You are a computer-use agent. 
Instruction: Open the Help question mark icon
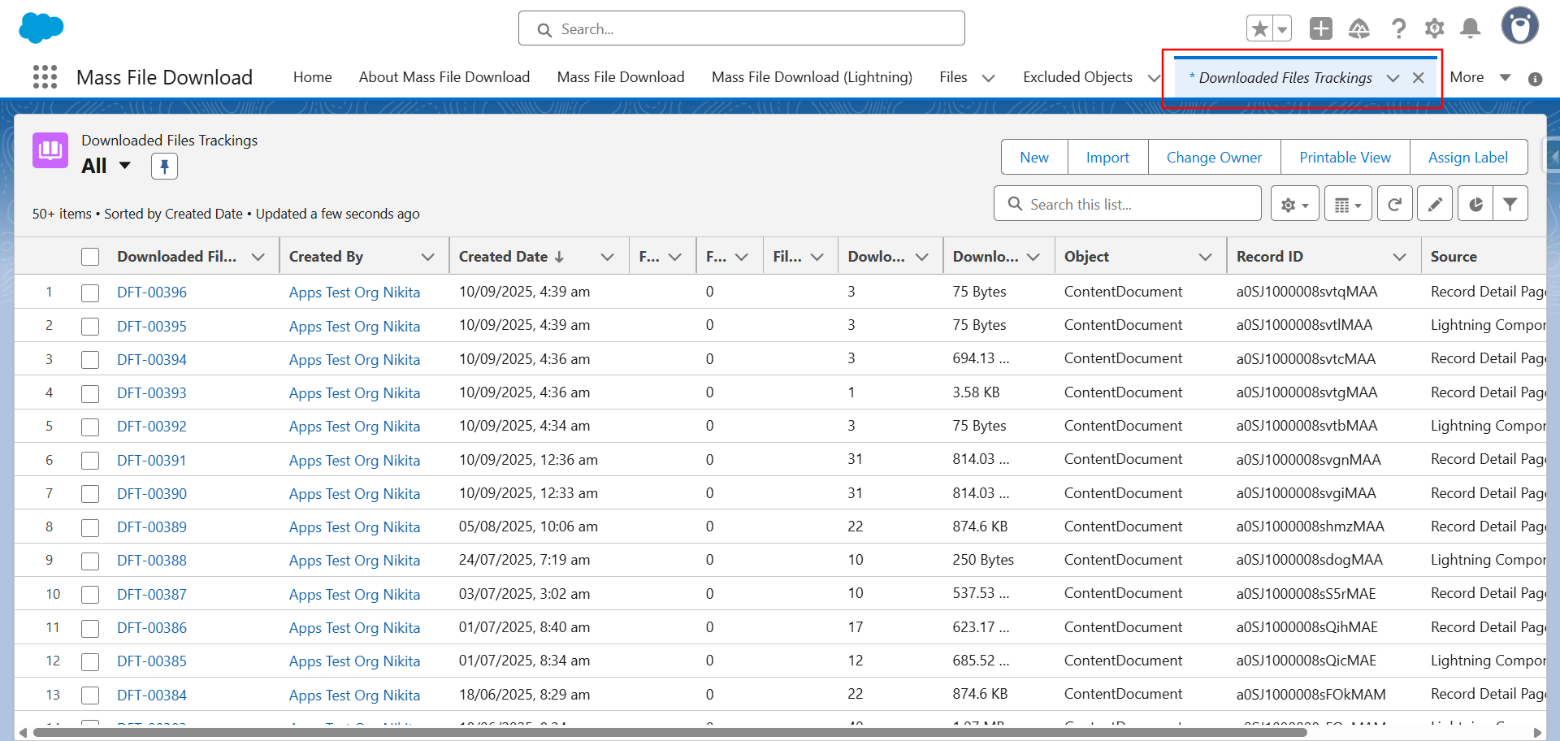1398,29
